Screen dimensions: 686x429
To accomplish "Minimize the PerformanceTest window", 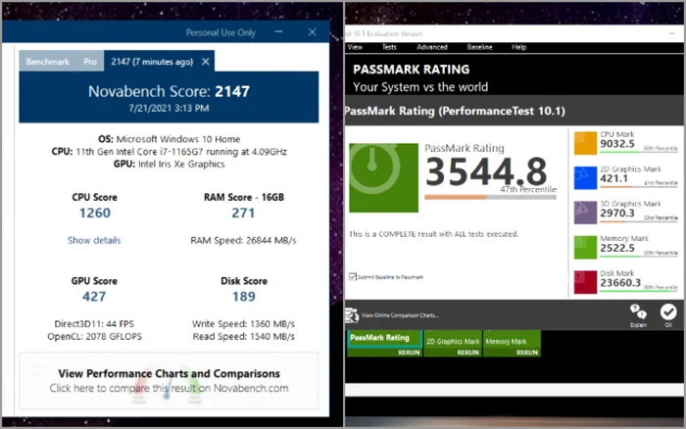I will [672, 33].
